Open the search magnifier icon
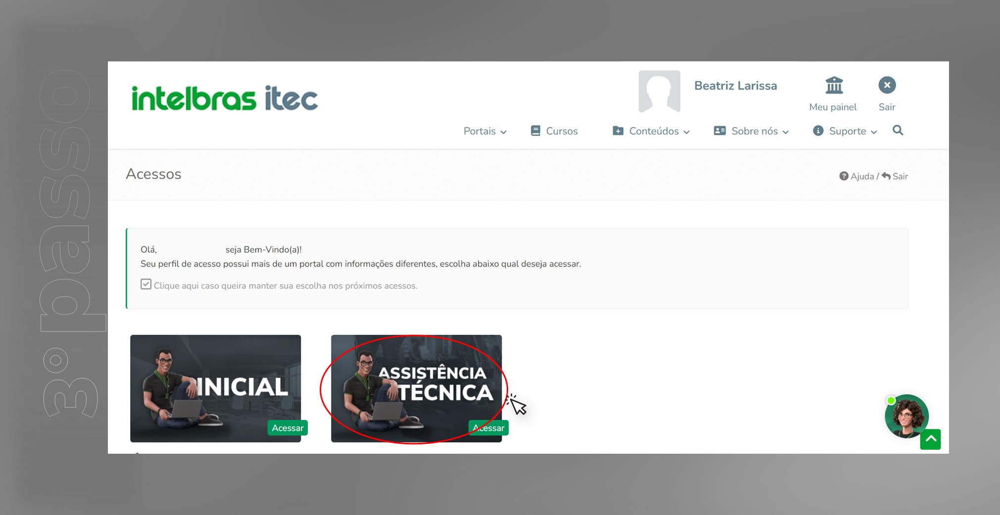 (898, 130)
